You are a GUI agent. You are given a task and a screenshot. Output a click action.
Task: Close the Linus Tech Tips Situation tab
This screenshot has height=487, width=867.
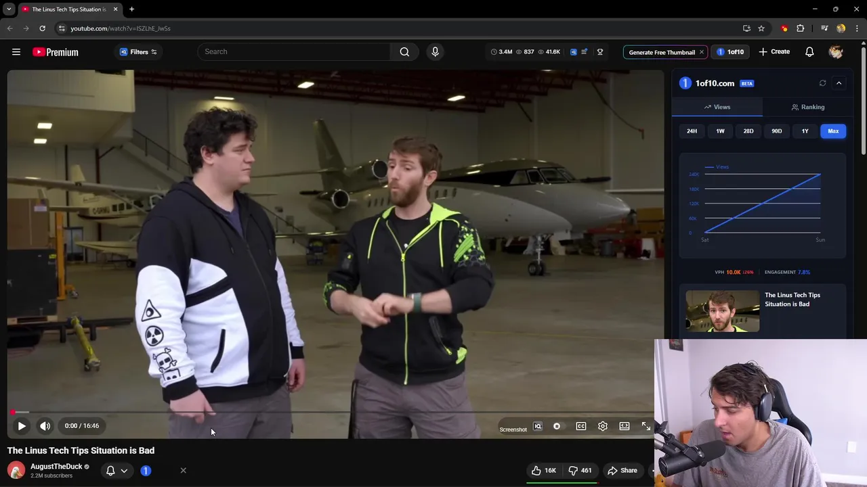115,9
